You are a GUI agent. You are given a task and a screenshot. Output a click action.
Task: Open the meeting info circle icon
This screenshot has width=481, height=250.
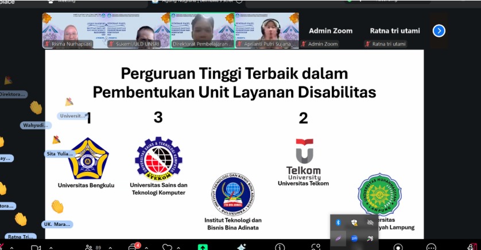pos(280,247)
